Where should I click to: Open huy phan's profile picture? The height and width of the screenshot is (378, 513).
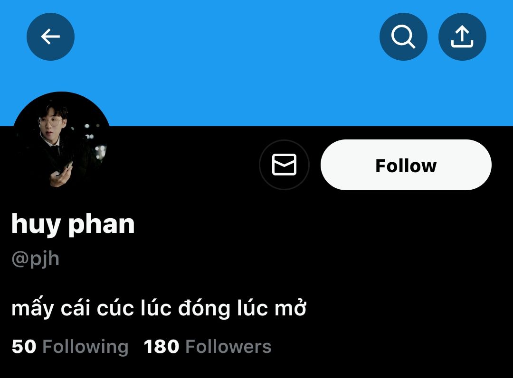(x=61, y=141)
